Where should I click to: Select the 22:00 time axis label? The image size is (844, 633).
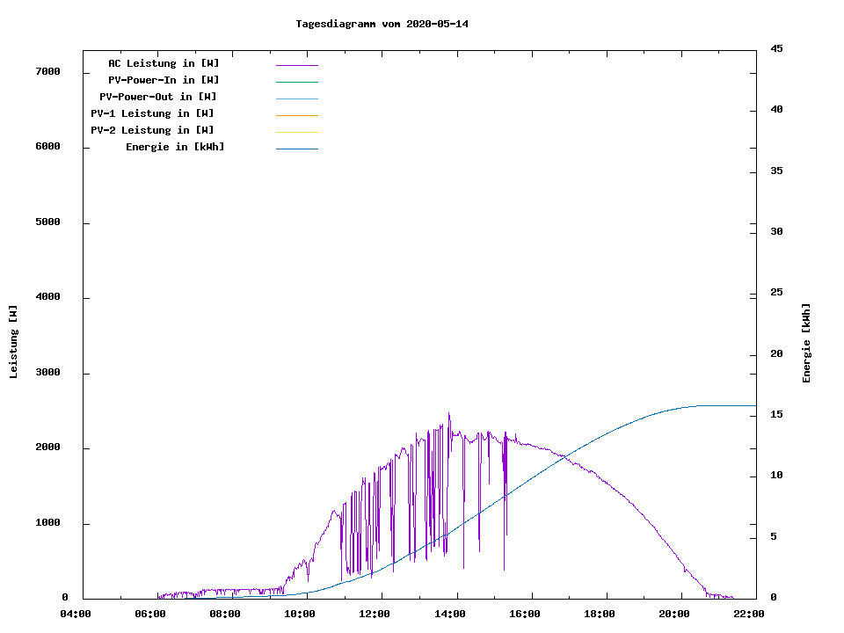(x=749, y=614)
